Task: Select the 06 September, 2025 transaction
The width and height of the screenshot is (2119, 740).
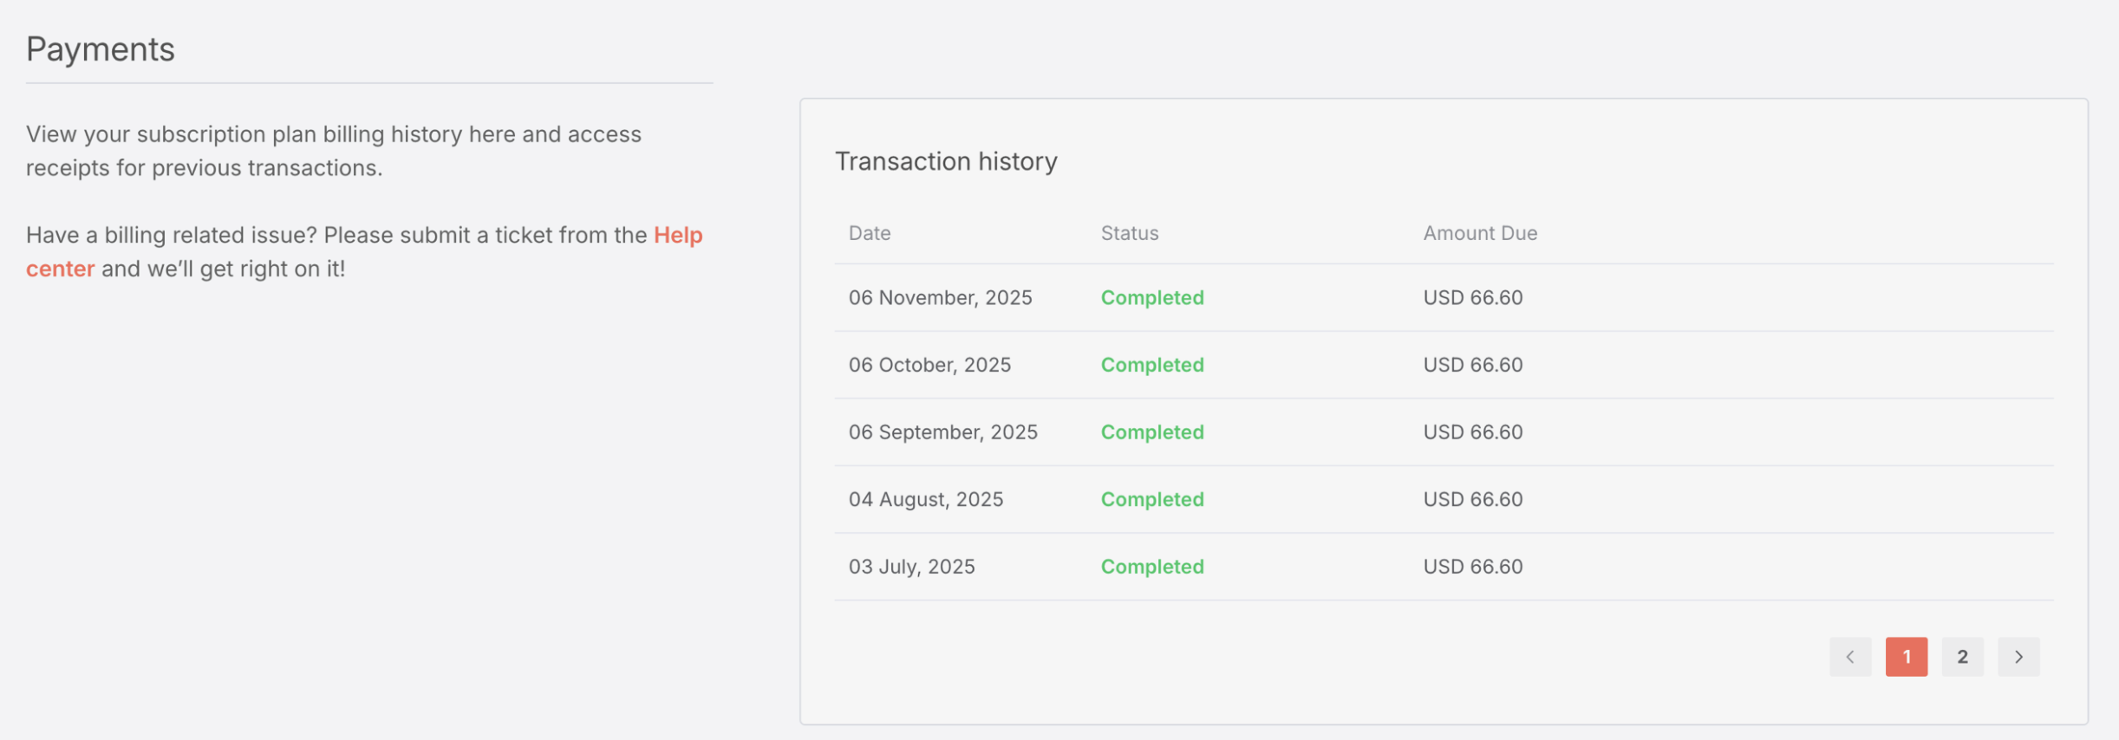Action: 942,432
